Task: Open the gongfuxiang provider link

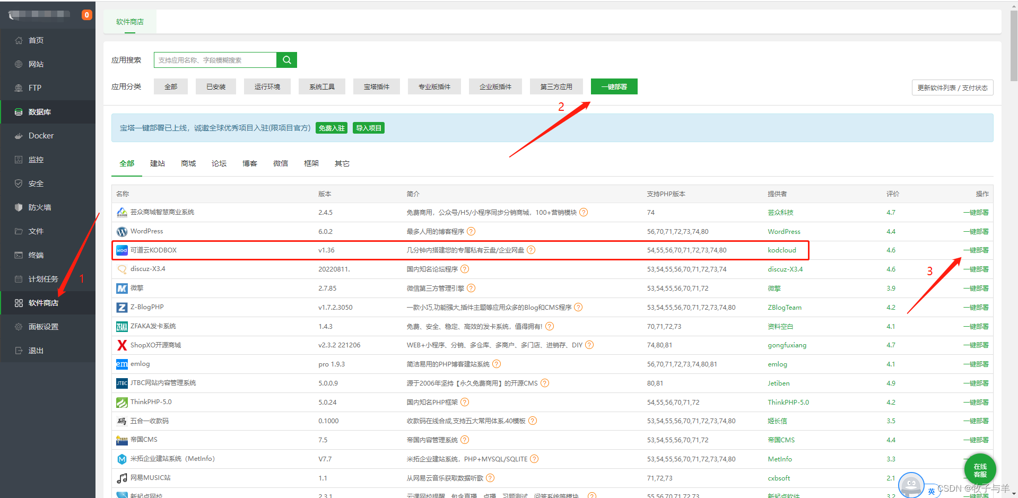Action: (787, 345)
